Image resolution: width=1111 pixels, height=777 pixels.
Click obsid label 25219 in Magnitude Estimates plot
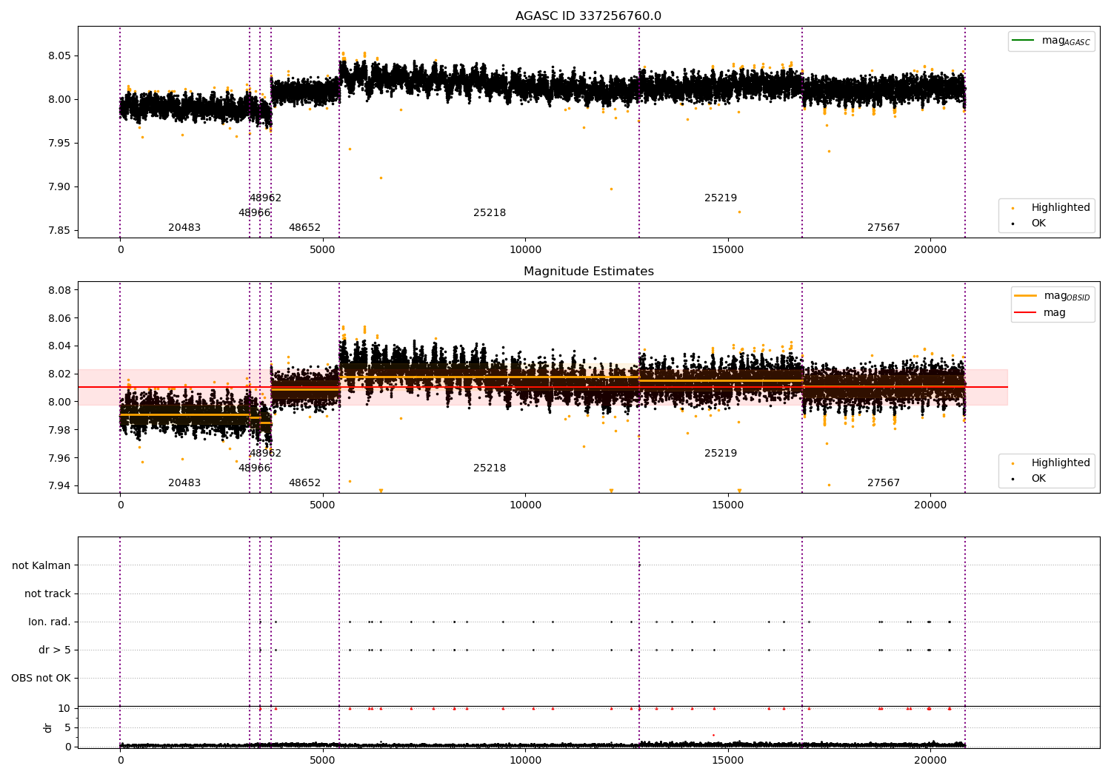(x=721, y=454)
